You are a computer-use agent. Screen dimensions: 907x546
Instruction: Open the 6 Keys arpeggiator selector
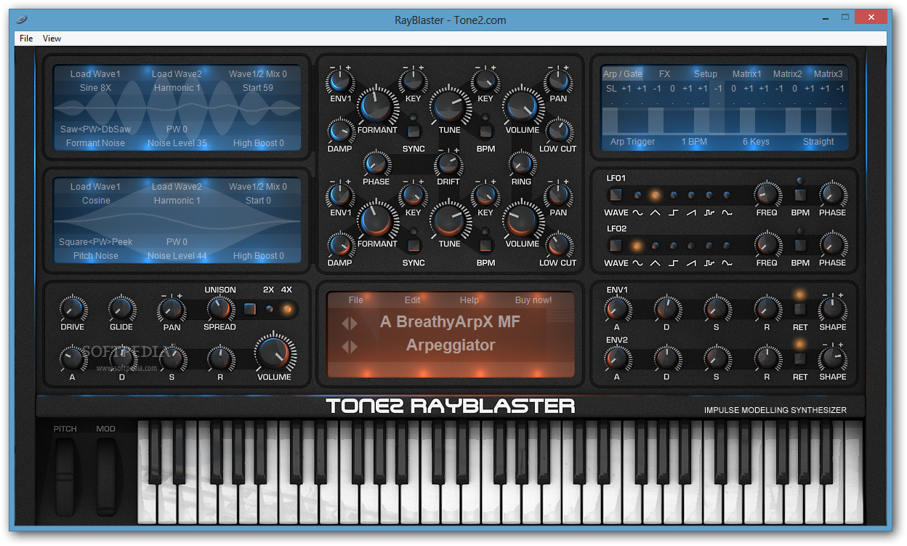point(756,142)
